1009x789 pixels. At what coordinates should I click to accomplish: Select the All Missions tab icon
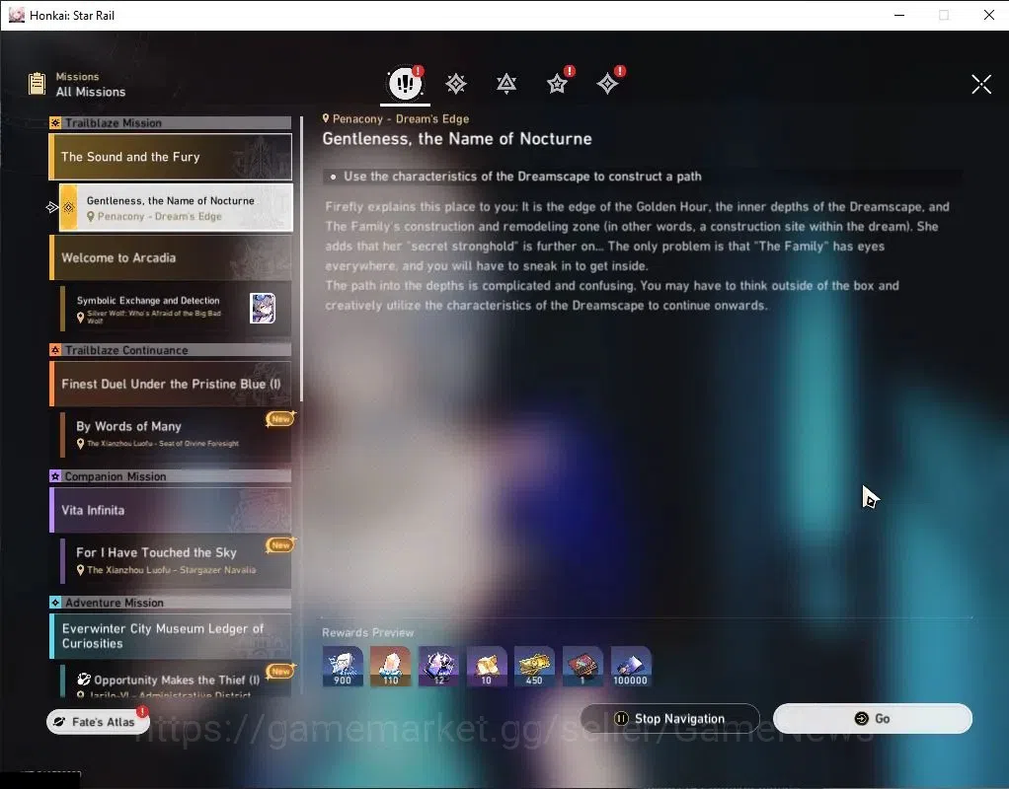point(406,83)
